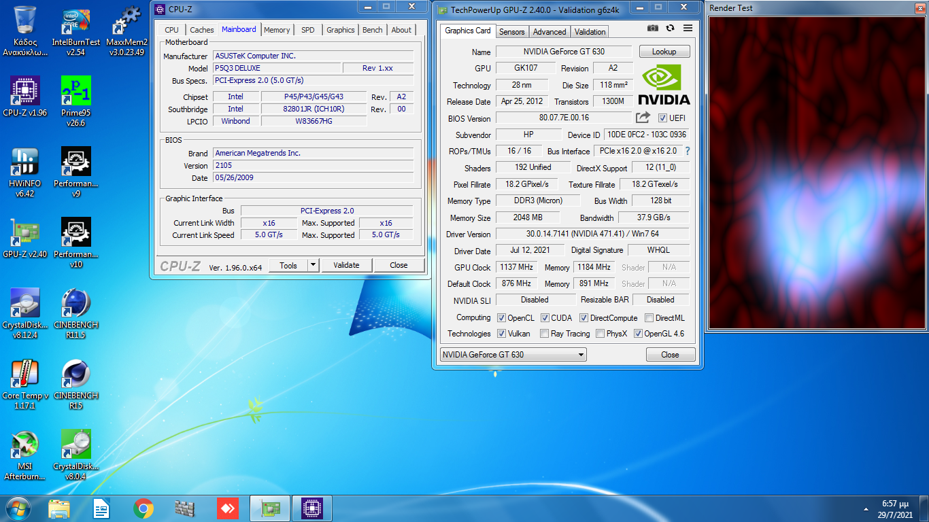Click the BIOS export share icon
Image resolution: width=929 pixels, height=522 pixels.
pyautogui.click(x=643, y=118)
